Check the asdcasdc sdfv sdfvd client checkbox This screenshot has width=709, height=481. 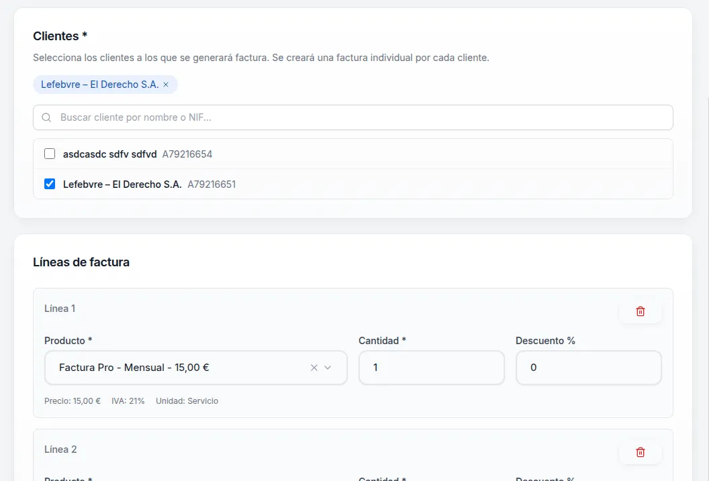point(50,154)
